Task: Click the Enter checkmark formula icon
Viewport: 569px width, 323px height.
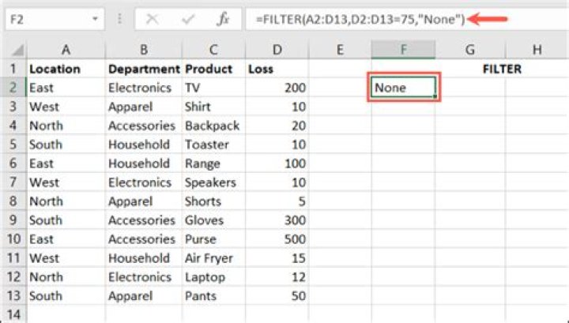Action: pyautogui.click(x=188, y=19)
